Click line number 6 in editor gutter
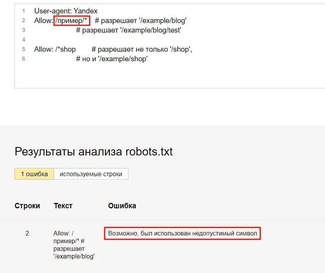 point(24,59)
